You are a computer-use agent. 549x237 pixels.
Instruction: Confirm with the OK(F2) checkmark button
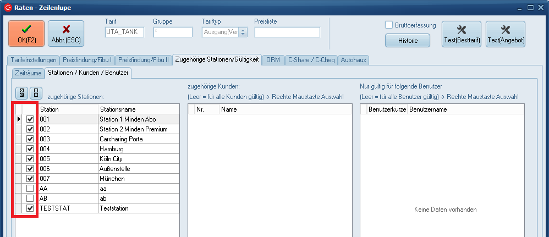point(26,34)
